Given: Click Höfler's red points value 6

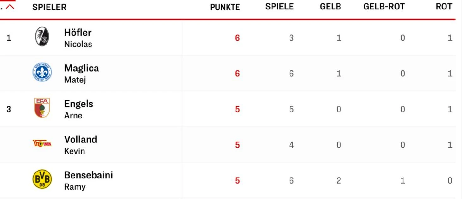Looking at the screenshot, I should (237, 38).
